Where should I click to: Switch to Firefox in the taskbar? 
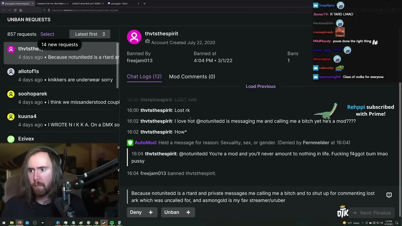19,223
